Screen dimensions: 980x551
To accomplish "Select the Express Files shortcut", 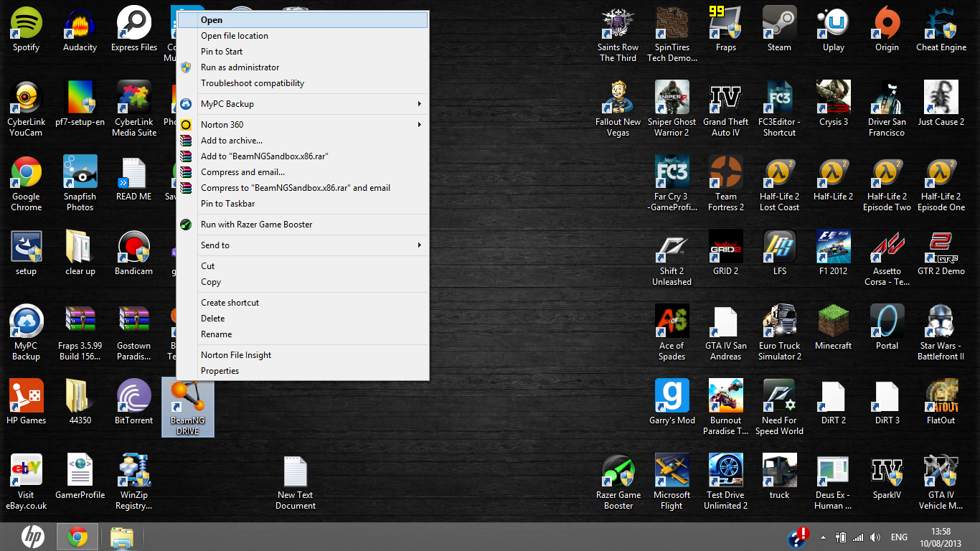I will click(134, 29).
